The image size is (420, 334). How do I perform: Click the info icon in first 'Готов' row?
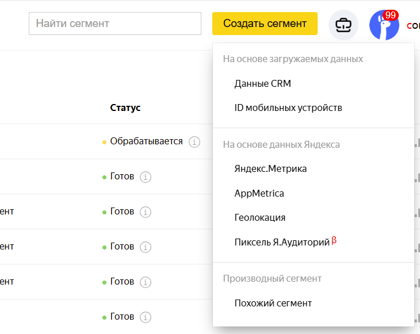(146, 177)
